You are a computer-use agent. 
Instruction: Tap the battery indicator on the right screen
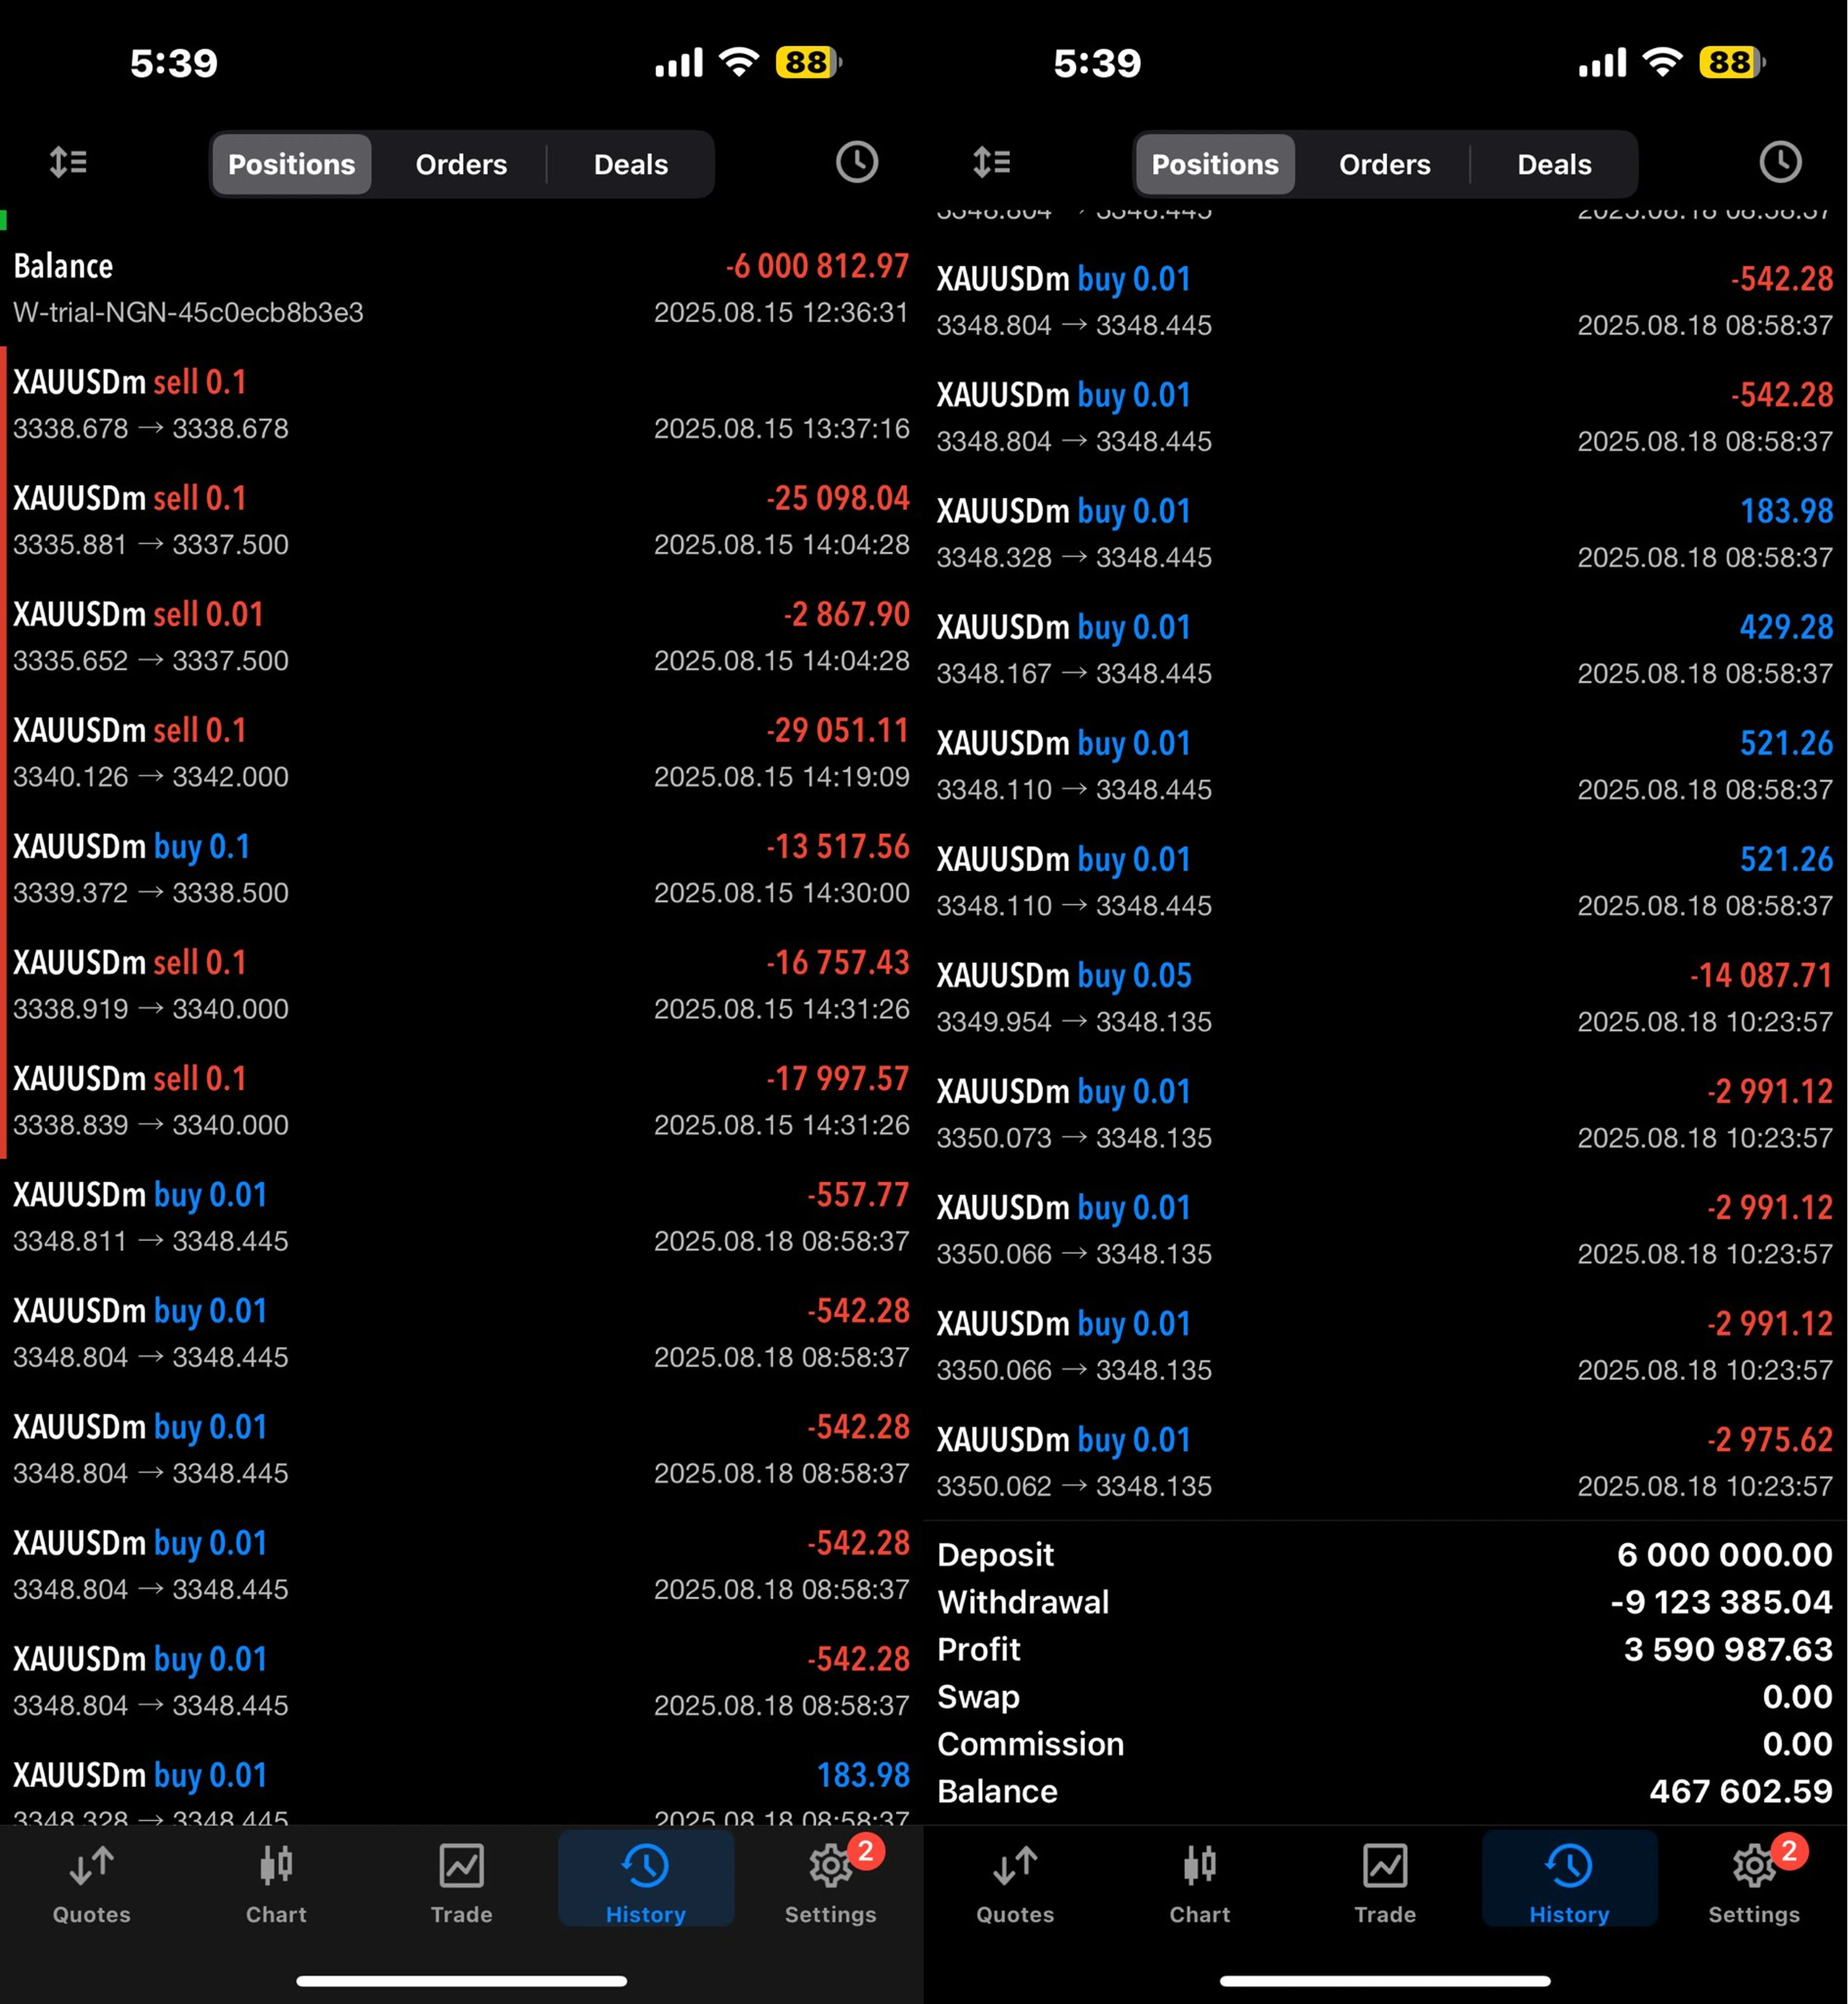(1733, 63)
